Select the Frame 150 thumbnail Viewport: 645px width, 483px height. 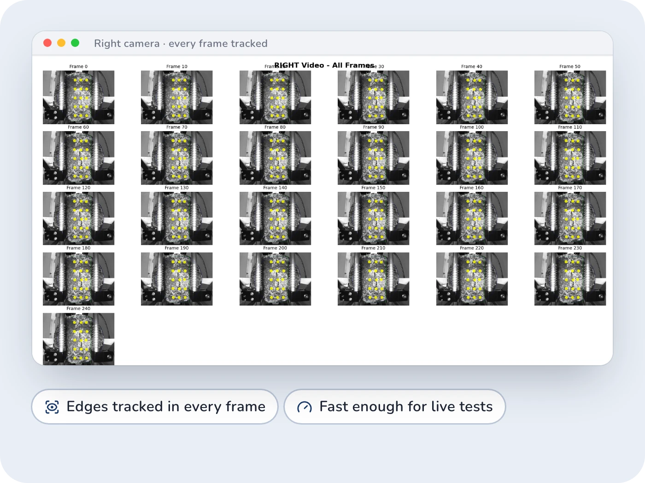tap(374, 218)
